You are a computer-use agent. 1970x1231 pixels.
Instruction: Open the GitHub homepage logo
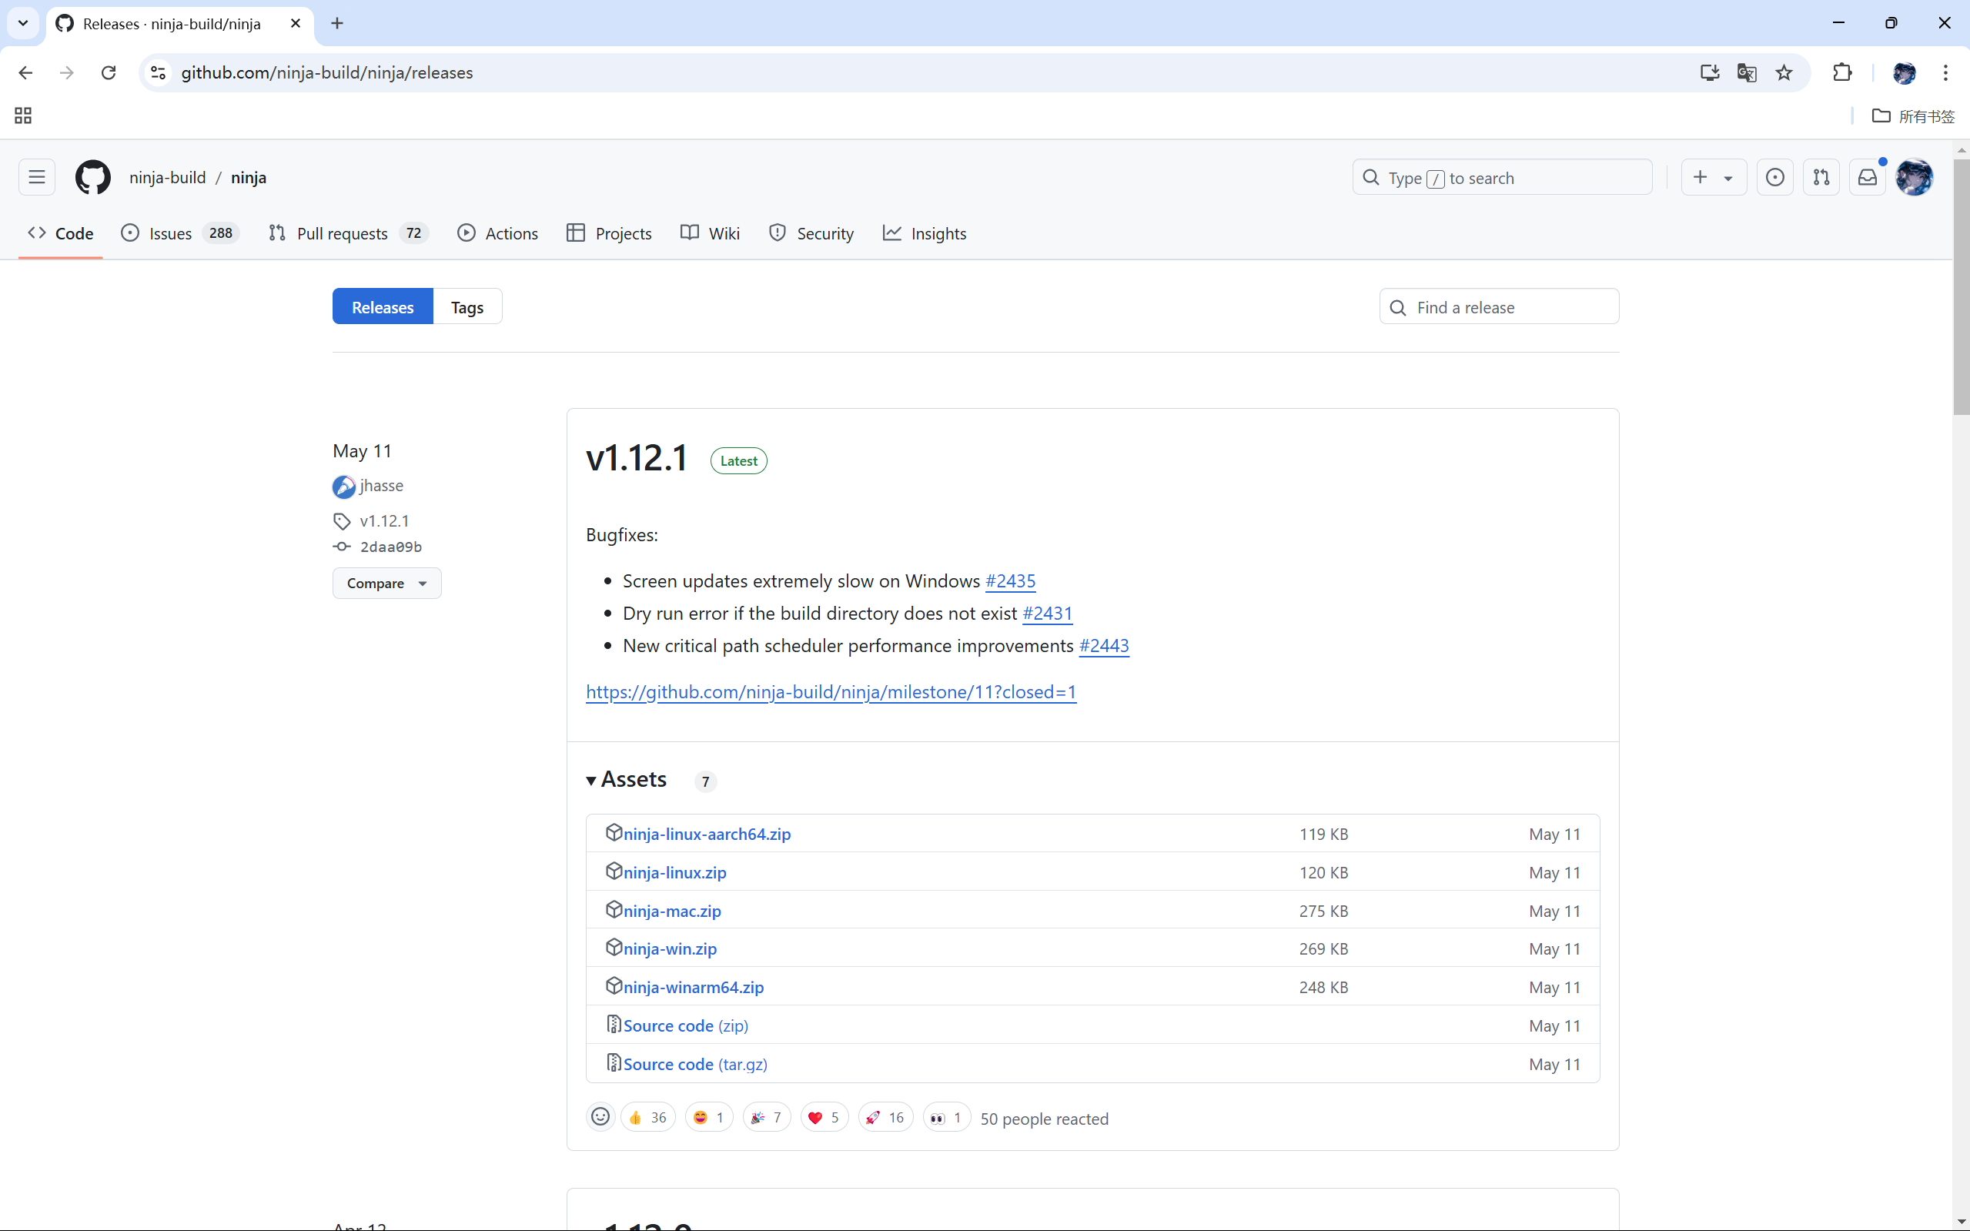coord(93,178)
